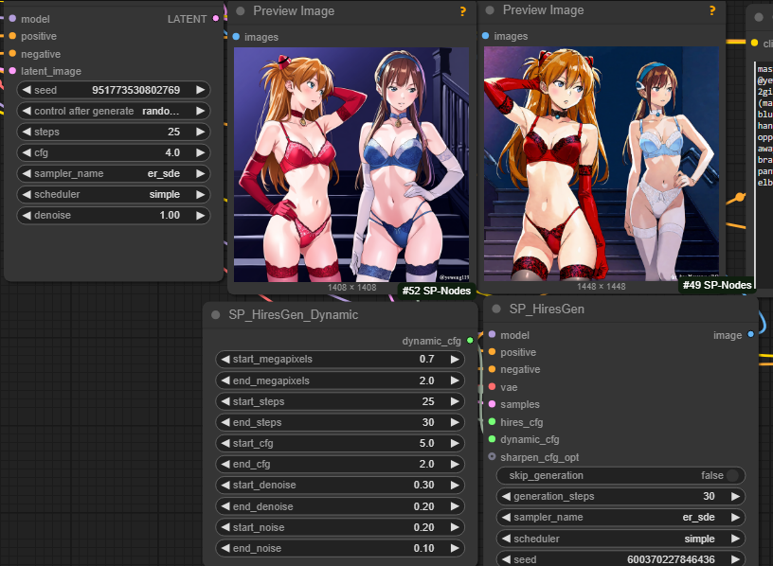Click the images input connector of 1448 preview

pyautogui.click(x=486, y=35)
